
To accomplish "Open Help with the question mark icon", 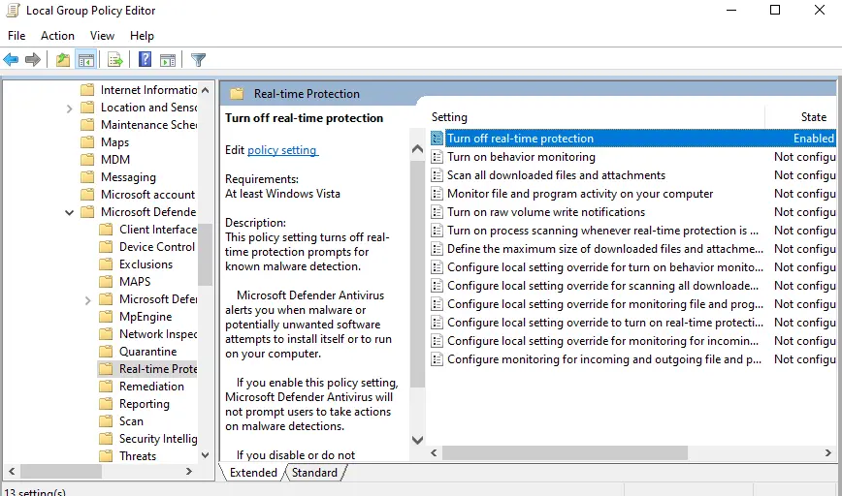I will click(x=145, y=60).
